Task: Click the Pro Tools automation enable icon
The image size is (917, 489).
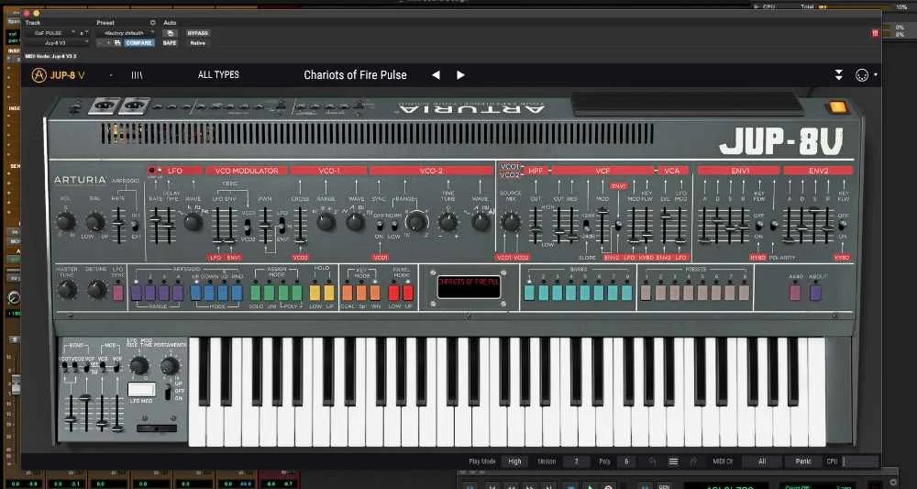Action: point(170,33)
